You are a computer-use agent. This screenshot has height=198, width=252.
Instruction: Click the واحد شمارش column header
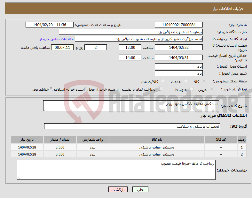tap(93, 140)
